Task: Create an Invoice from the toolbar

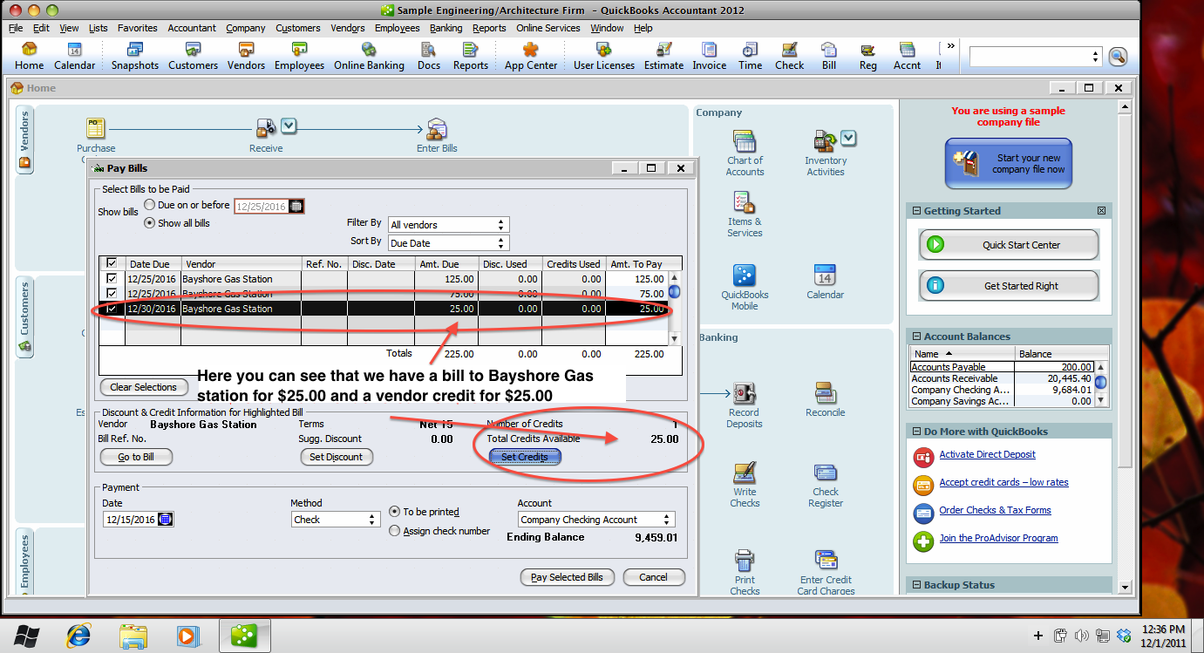Action: point(710,57)
